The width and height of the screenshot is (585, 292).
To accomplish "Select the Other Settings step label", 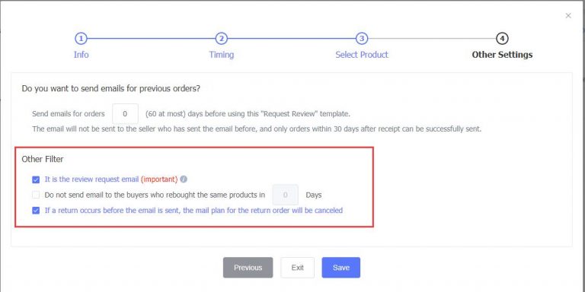I will (502, 55).
